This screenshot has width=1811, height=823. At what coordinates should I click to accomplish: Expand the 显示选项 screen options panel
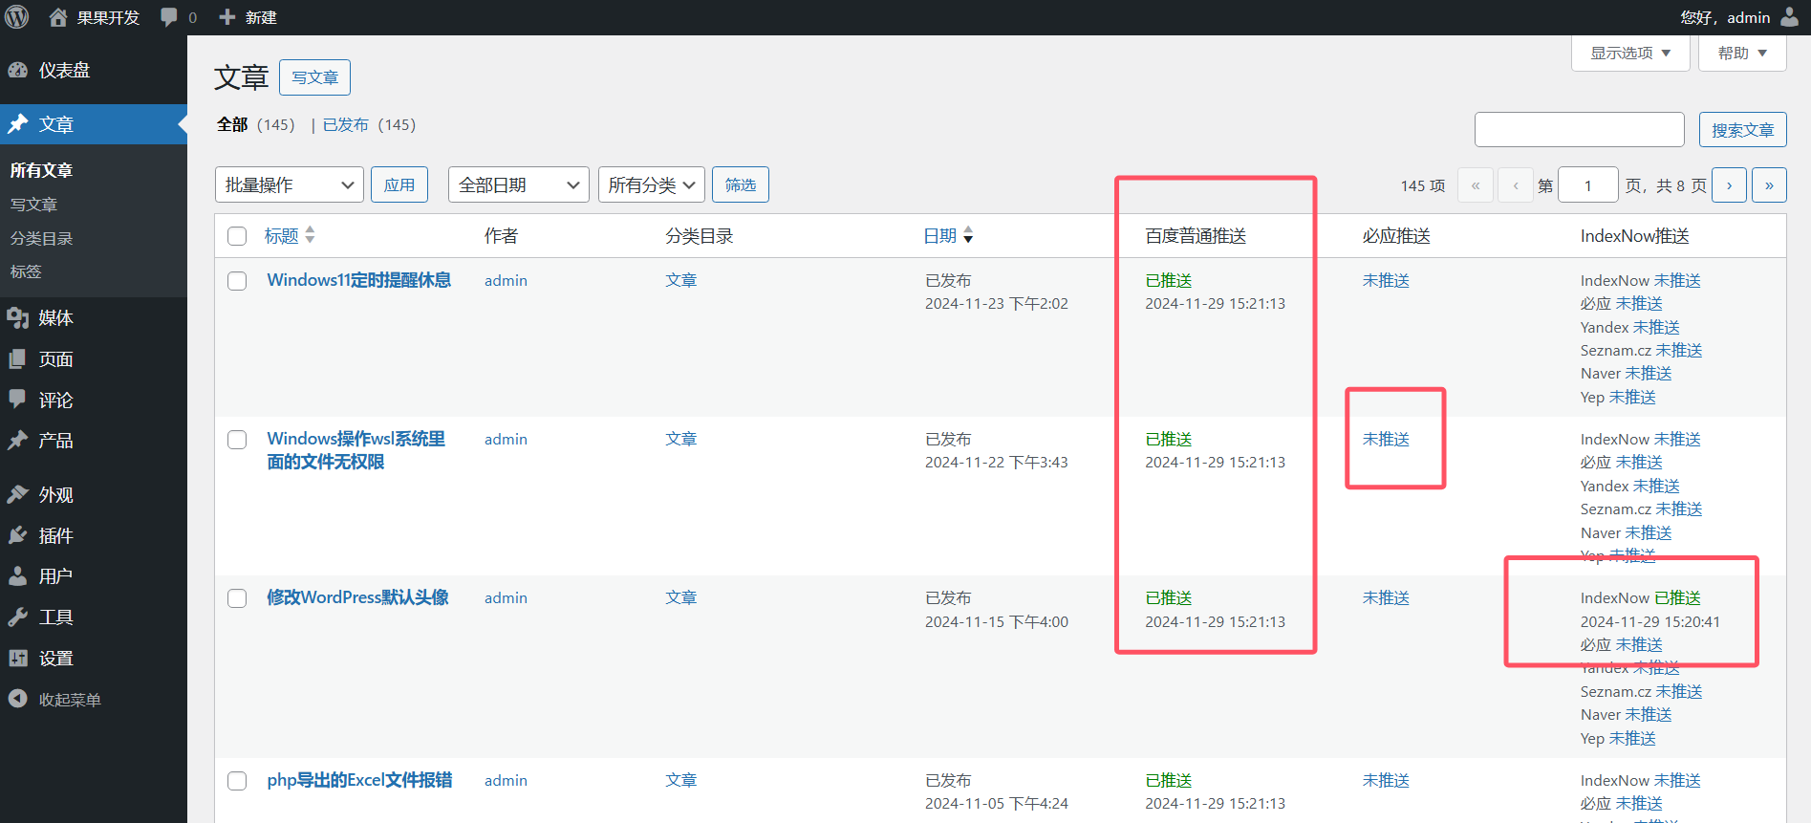coord(1630,53)
